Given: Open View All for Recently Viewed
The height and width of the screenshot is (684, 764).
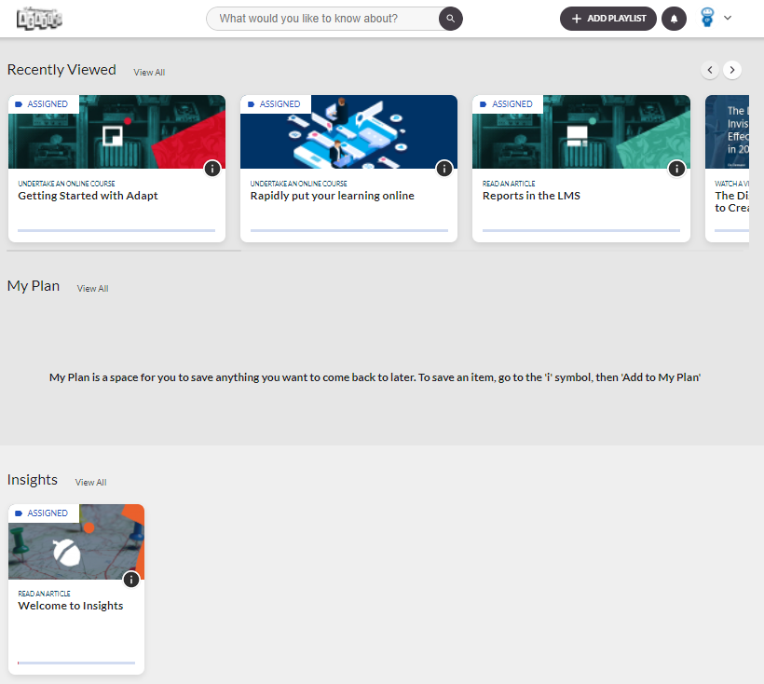Looking at the screenshot, I should click(149, 72).
